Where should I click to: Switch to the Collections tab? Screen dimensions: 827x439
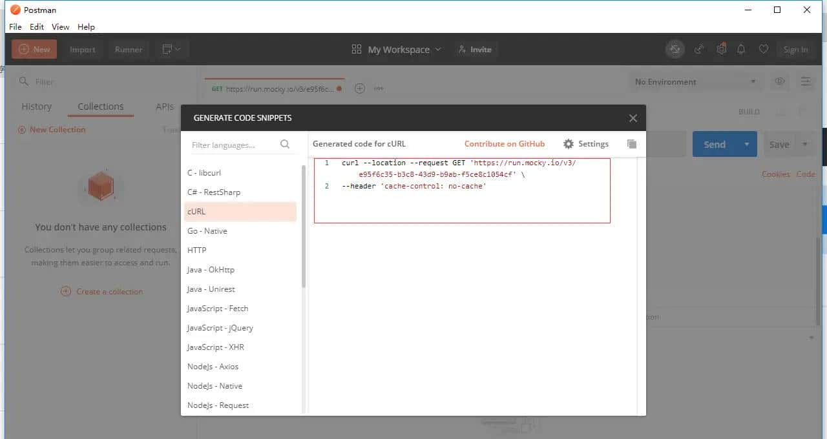coord(101,107)
